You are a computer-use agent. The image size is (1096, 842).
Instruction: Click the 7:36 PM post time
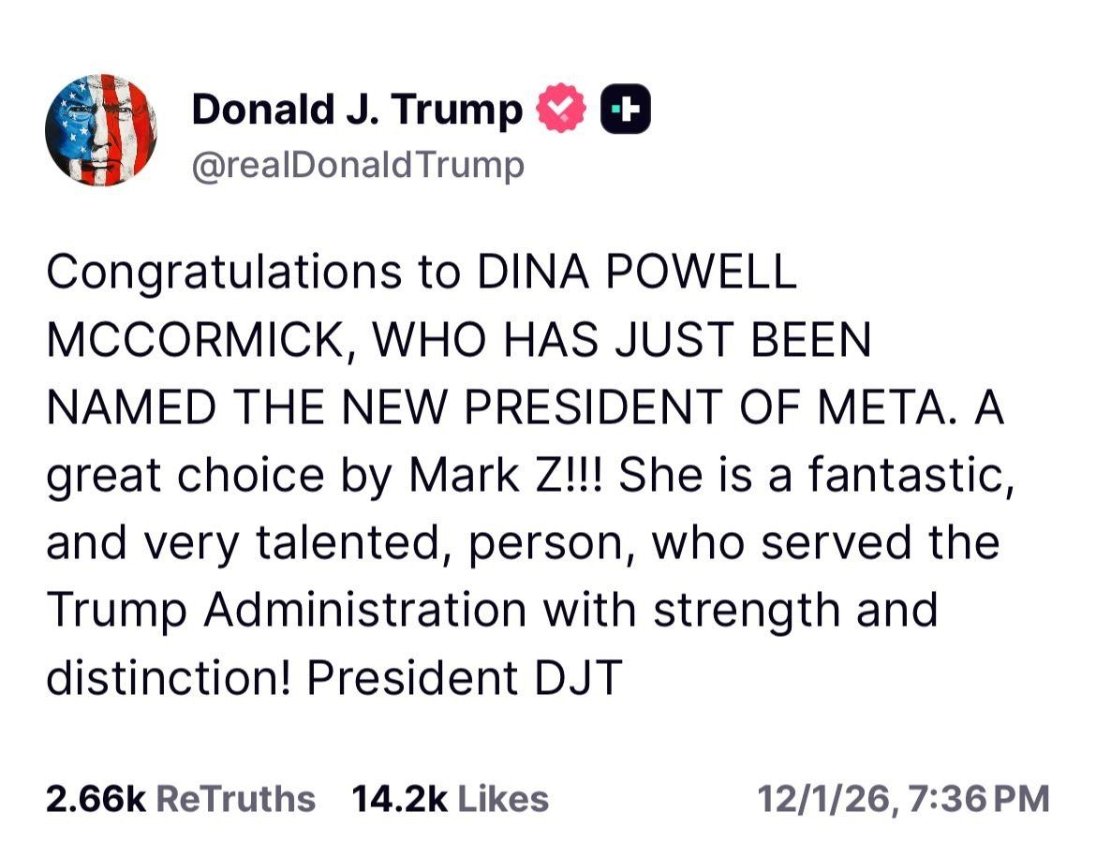pyautogui.click(x=979, y=799)
